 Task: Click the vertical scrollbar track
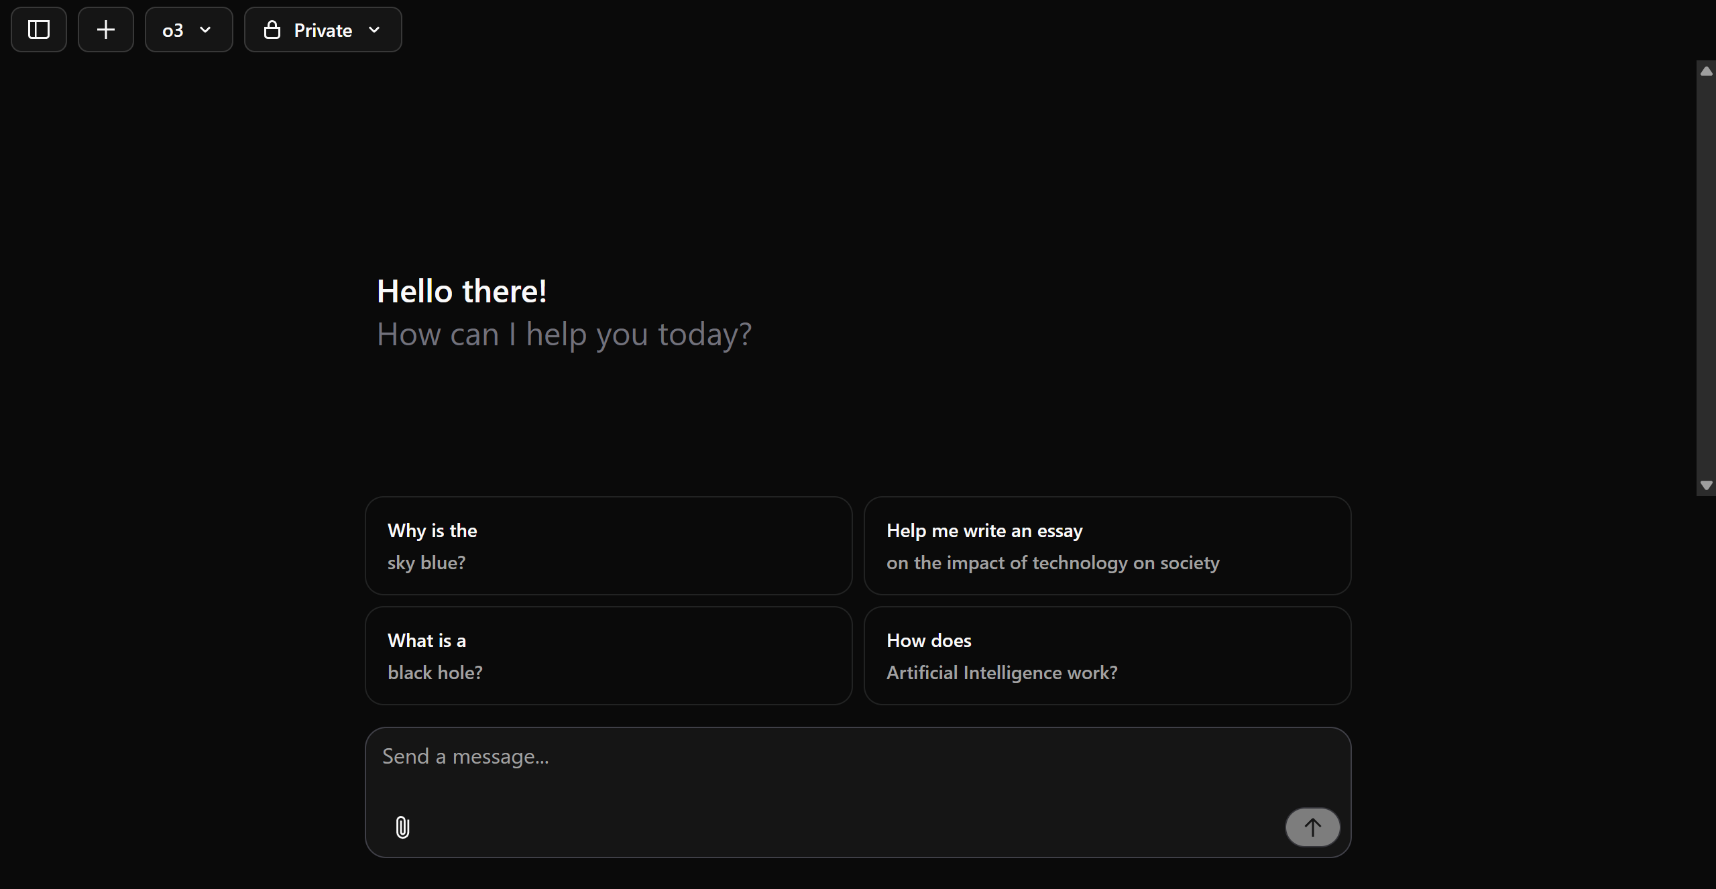pos(1707,278)
